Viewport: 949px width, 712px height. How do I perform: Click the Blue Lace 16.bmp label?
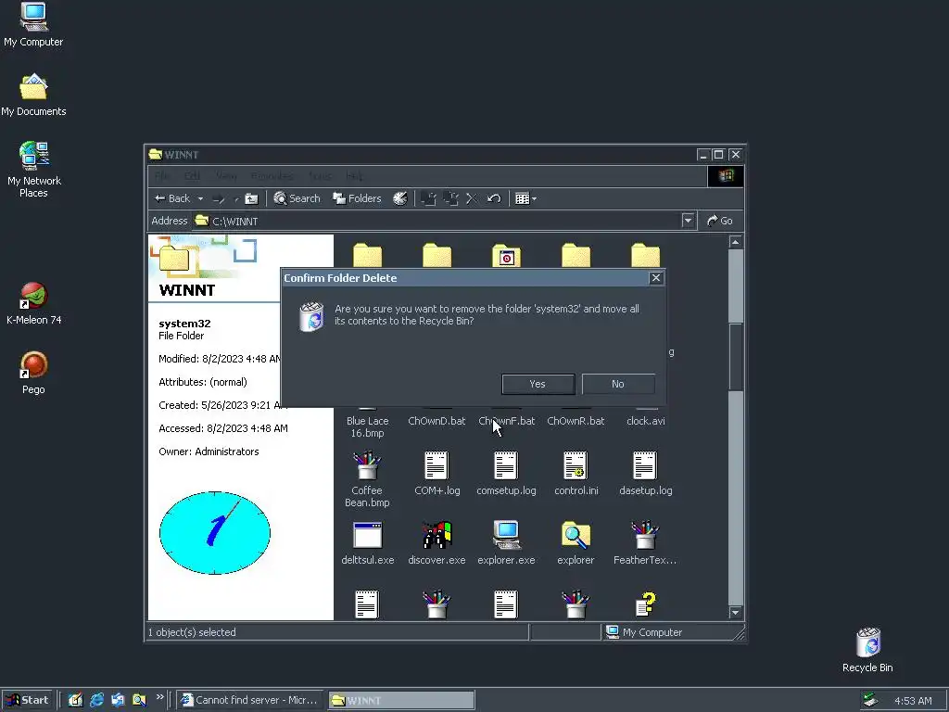coord(367,426)
